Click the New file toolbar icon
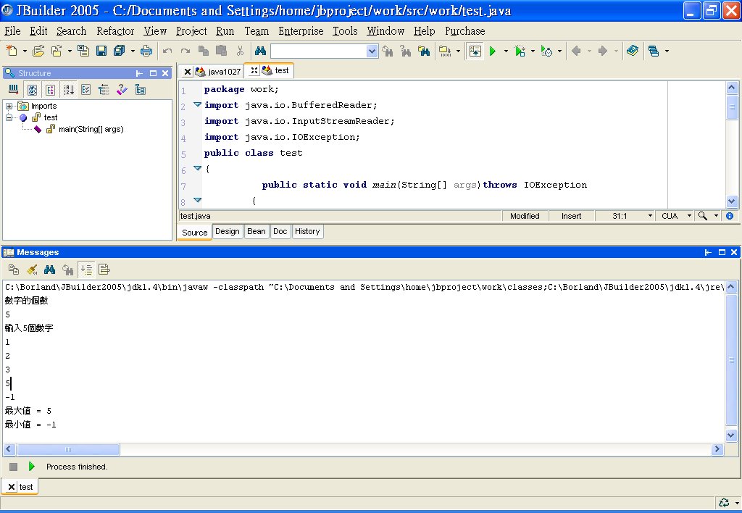The width and height of the screenshot is (742, 513). [12, 51]
